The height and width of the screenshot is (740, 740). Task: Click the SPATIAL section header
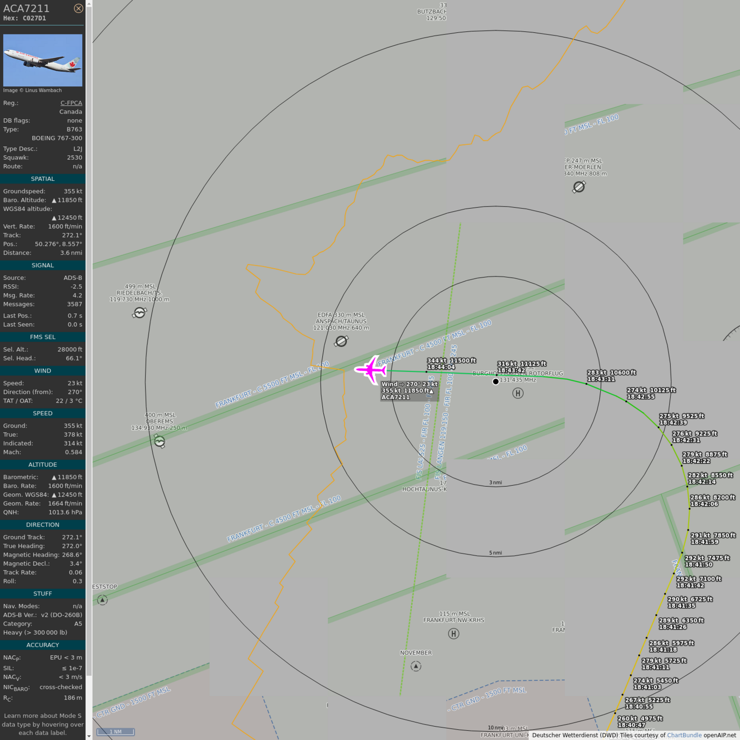coord(43,179)
